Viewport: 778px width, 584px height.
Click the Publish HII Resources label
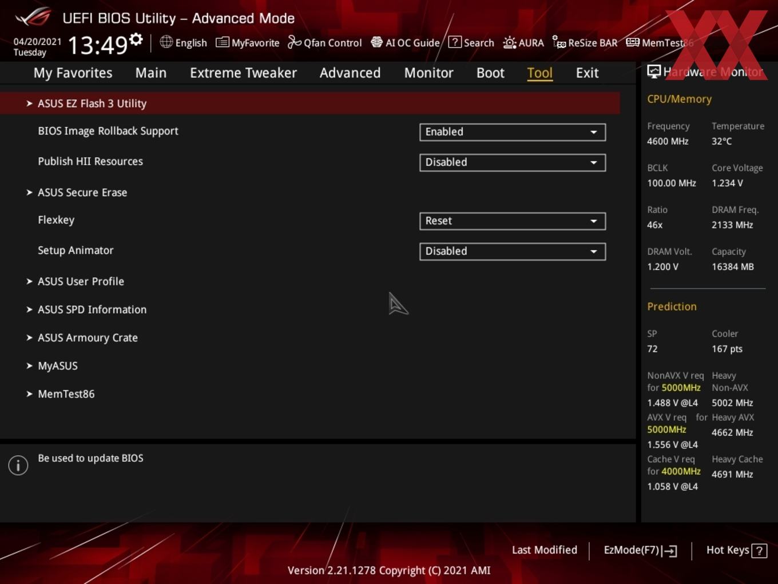click(90, 161)
